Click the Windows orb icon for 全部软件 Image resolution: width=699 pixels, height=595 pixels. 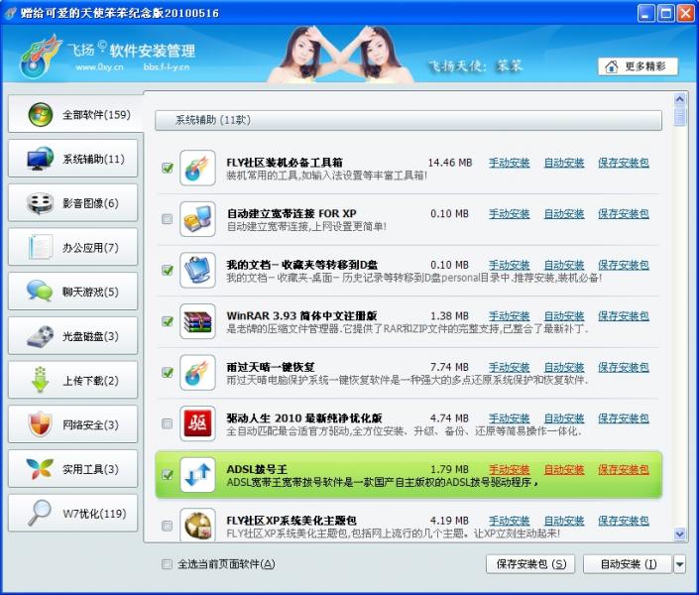[41, 114]
